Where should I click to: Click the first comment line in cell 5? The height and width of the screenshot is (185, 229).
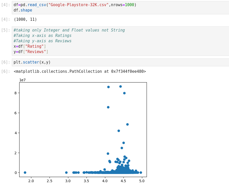(69, 30)
